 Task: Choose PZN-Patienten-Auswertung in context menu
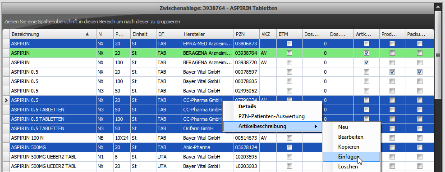click(x=272, y=116)
